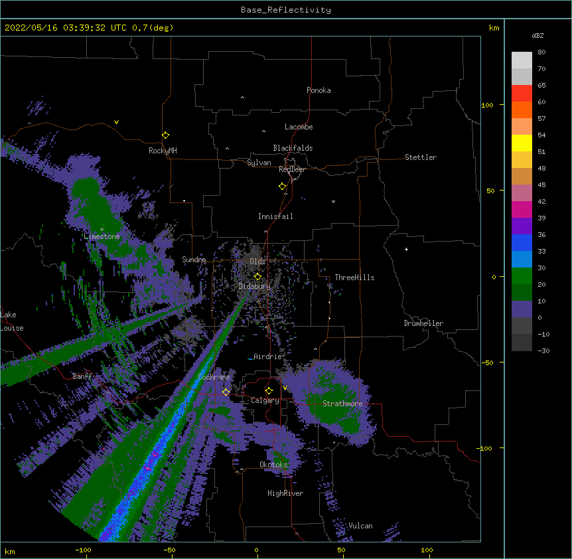Click the Sylvan label on the map
Screen dimensions: 572x559
point(259,163)
